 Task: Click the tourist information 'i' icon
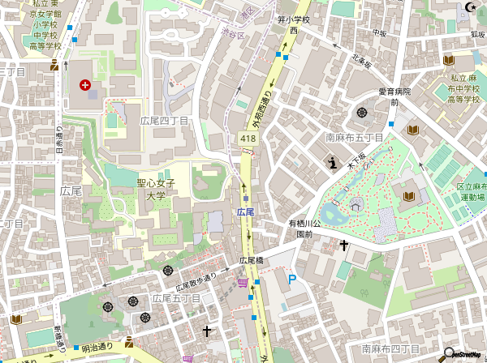click(334, 164)
